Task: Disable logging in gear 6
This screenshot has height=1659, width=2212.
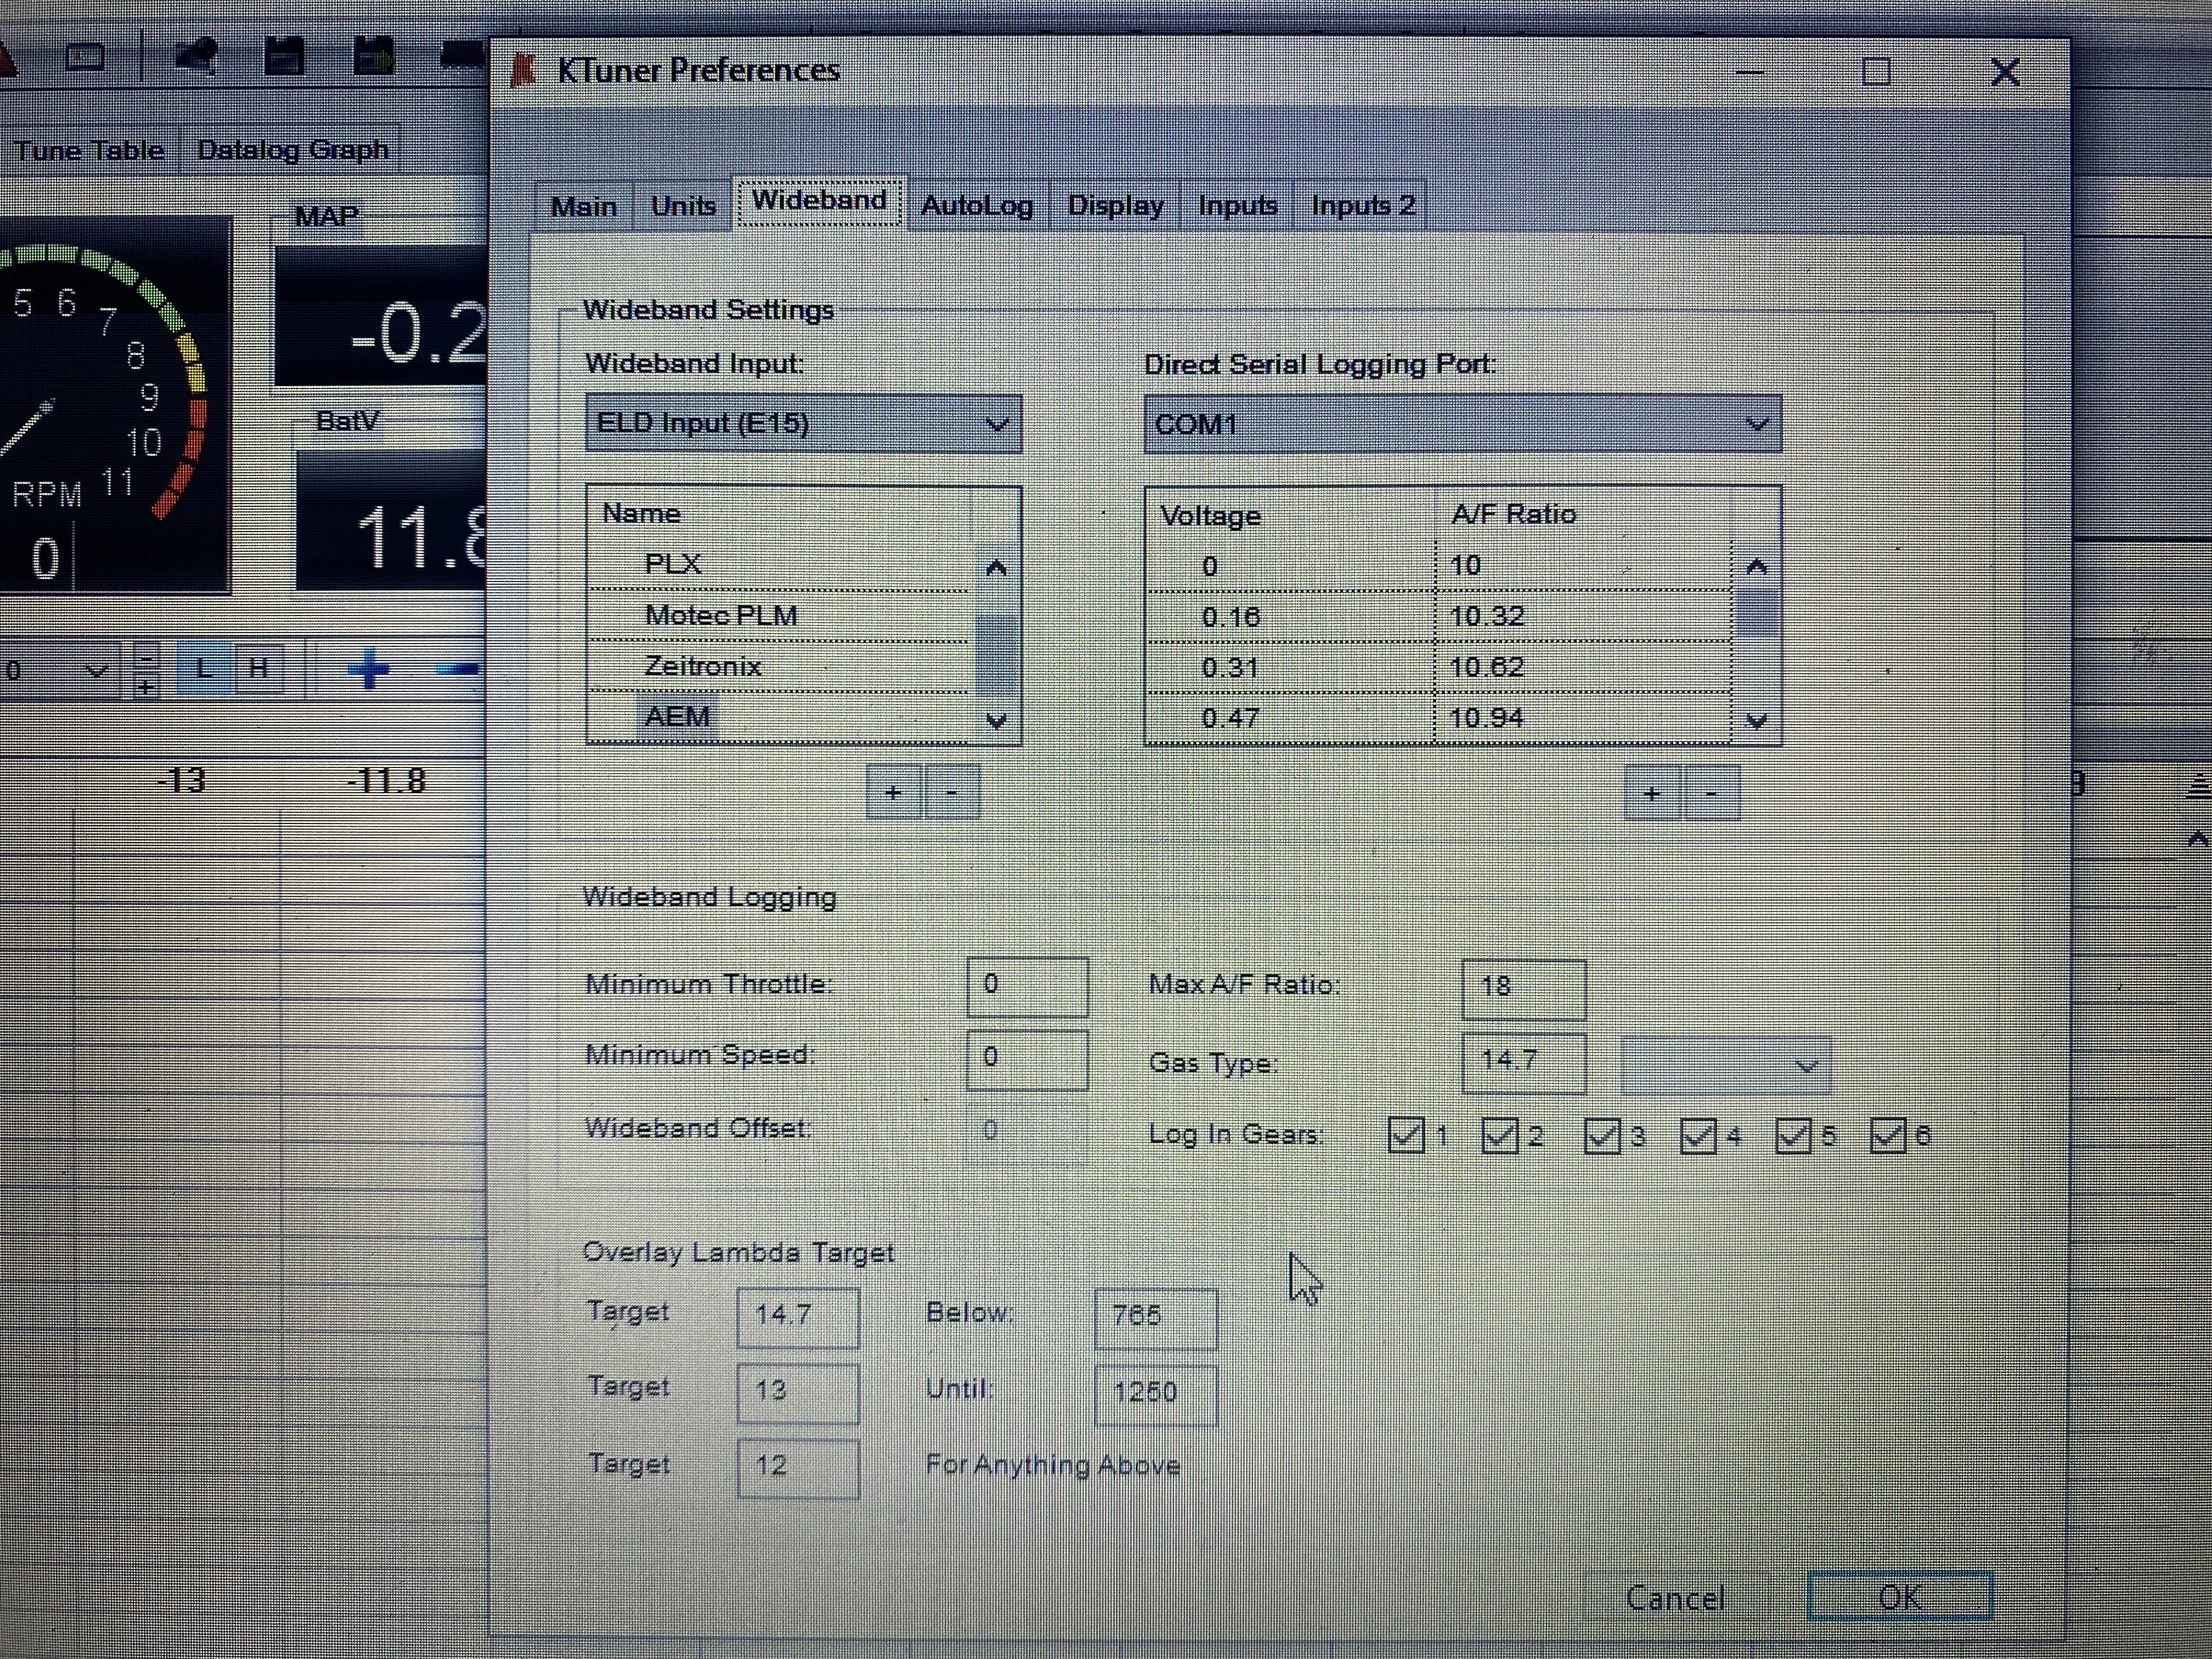Action: pos(1888,1136)
